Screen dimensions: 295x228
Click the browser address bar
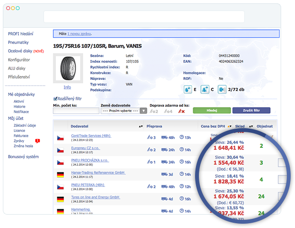click(144, 17)
